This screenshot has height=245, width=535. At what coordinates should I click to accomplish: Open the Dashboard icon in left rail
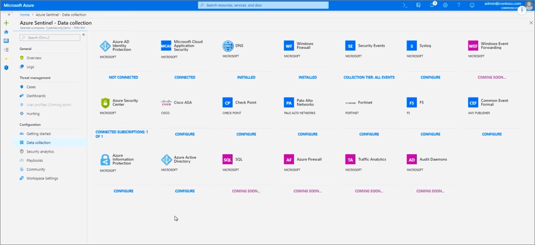point(6,41)
